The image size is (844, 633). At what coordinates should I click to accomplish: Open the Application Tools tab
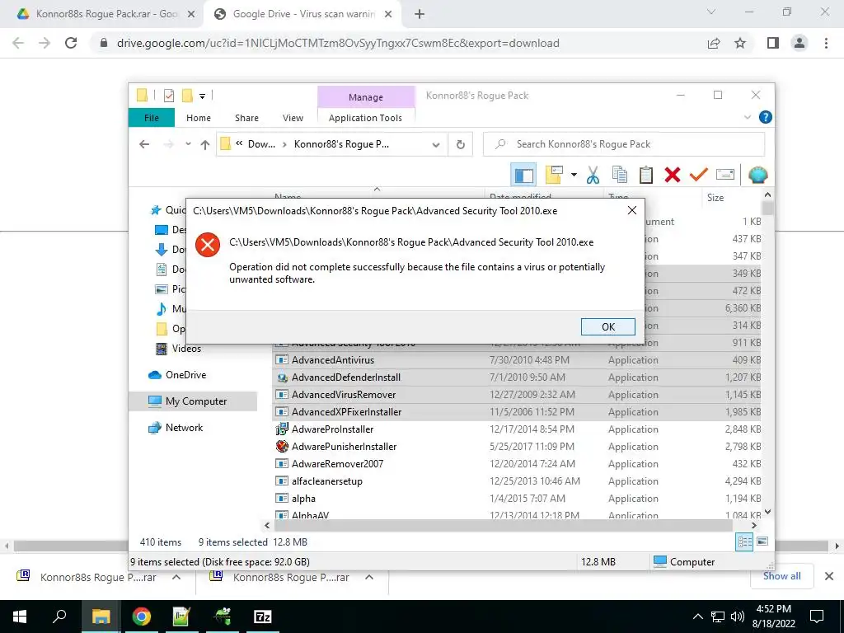coord(365,118)
